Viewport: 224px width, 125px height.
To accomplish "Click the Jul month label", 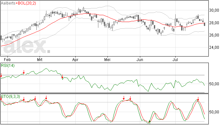I will coord(175,59).
